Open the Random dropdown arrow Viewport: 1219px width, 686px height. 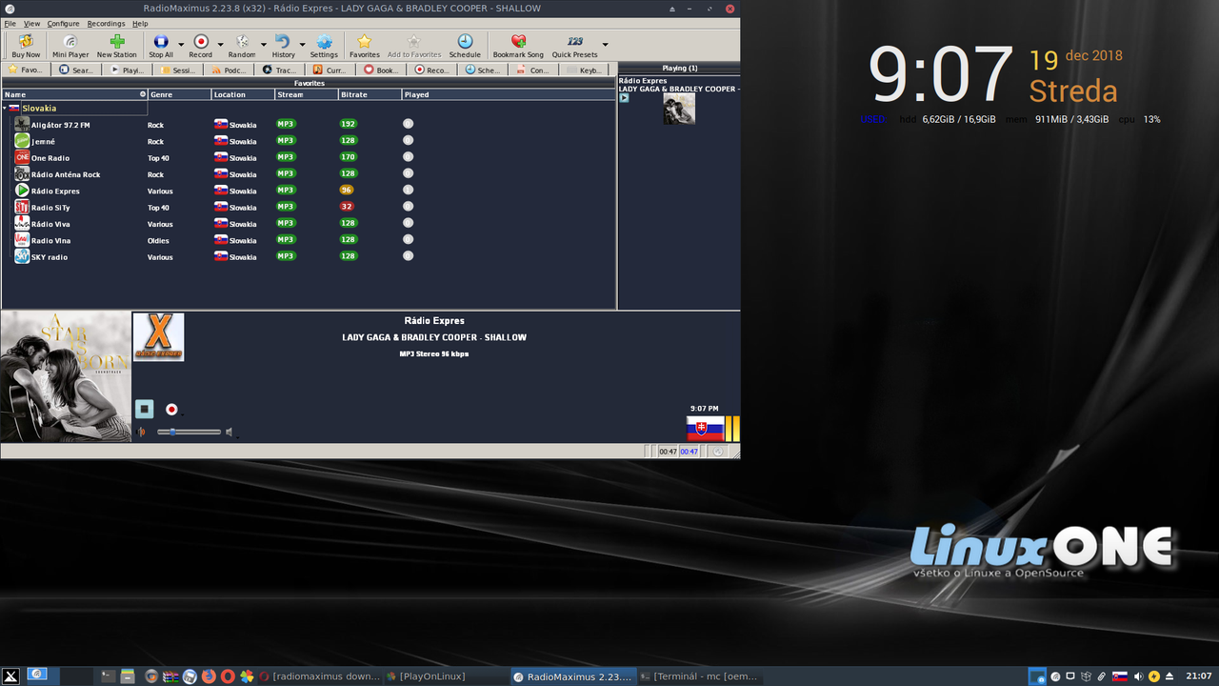(264, 45)
